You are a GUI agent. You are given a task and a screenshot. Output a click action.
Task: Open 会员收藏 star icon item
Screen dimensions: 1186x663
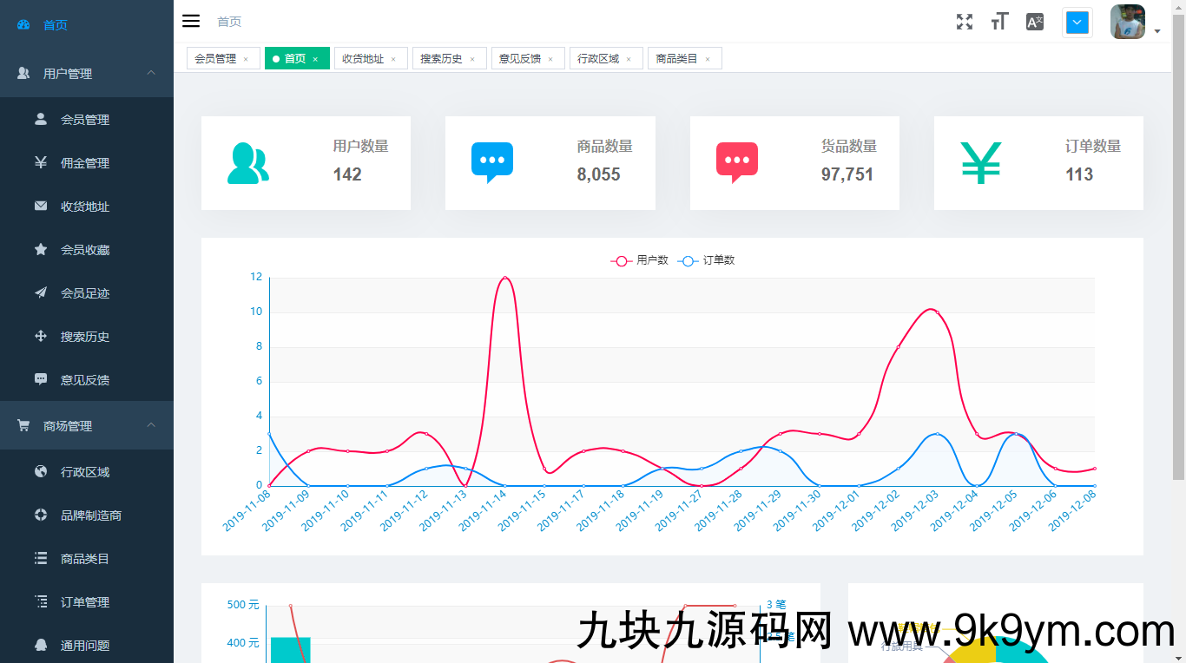coord(85,250)
